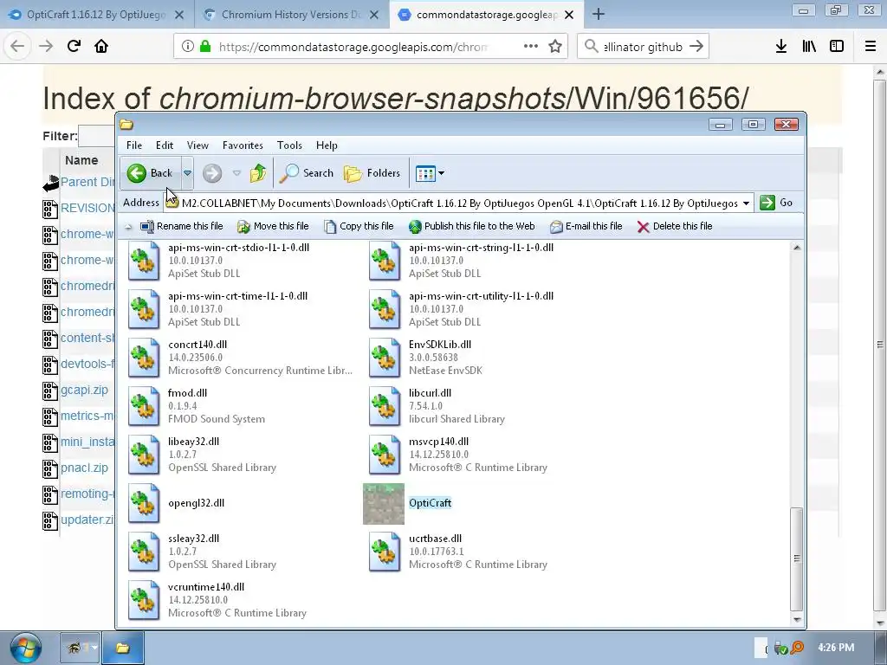Viewport: 887px width, 665px height.
Task: Click the Explorer scrollbar up arrow
Action: (797, 247)
